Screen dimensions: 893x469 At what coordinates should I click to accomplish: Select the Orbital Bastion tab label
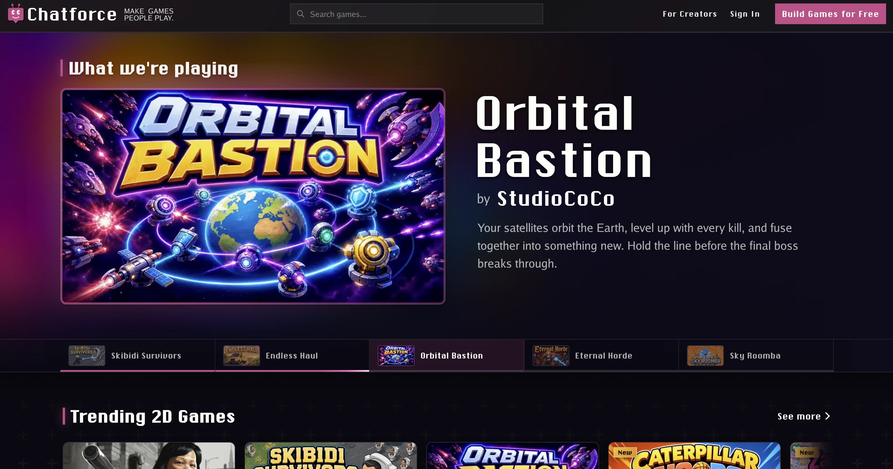pos(452,356)
